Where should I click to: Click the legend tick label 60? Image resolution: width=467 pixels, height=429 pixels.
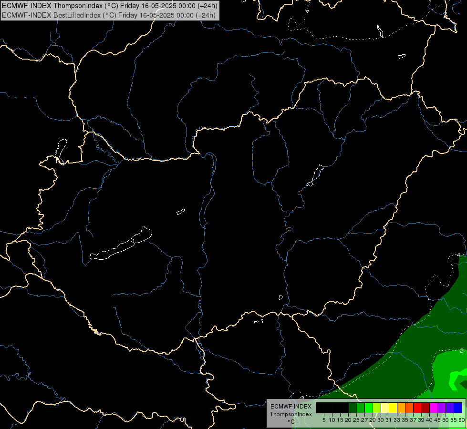462,420
